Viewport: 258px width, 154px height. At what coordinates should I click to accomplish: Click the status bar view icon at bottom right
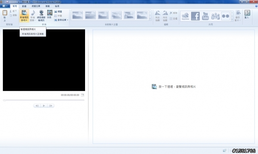point(225,150)
